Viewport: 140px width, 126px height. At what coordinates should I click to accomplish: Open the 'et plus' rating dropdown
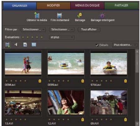[x=62, y=37]
